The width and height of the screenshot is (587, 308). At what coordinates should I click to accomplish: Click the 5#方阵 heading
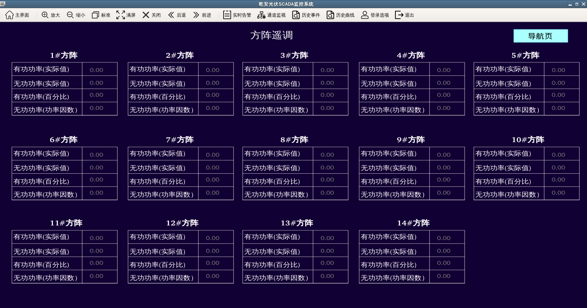coord(526,55)
